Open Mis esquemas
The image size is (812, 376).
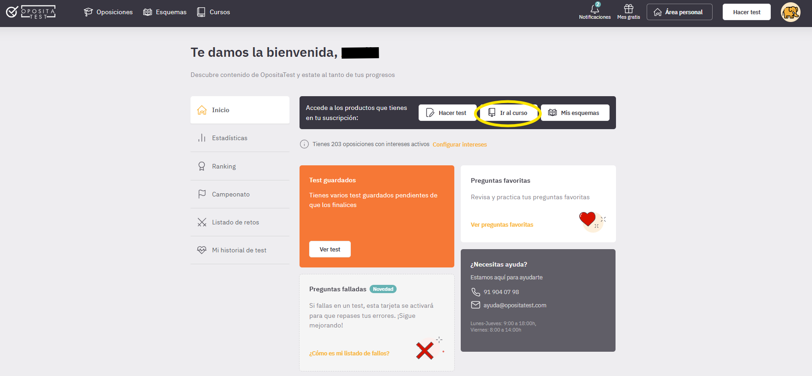coord(575,113)
